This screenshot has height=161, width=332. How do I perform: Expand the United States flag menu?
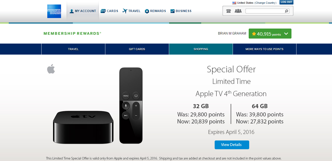point(234,3)
